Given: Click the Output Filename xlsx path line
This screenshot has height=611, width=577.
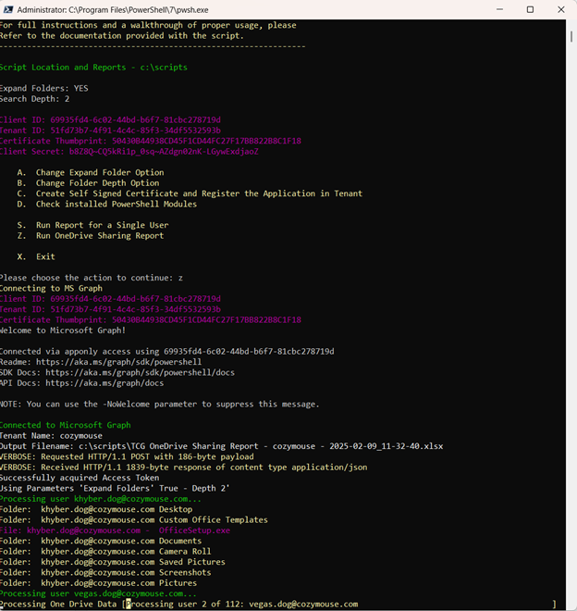Looking at the screenshot, I should 222,445.
